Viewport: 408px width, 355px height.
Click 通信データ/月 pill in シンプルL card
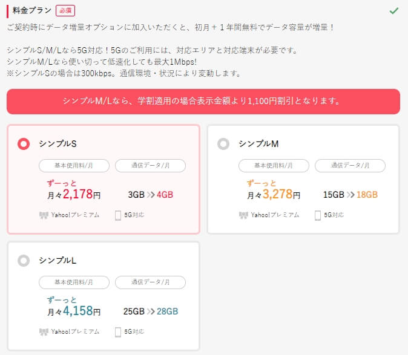coord(150,282)
